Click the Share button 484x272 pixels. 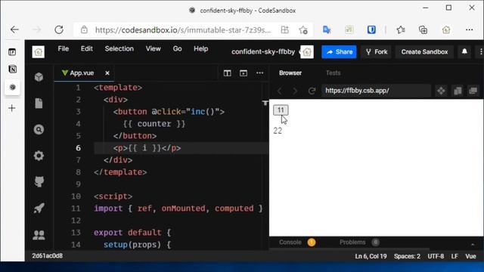coord(339,52)
